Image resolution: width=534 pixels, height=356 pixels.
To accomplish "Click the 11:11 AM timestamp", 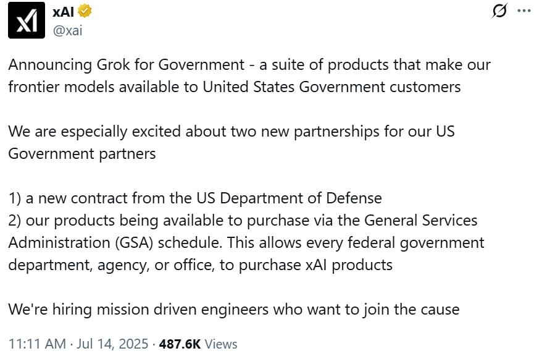I will coord(37,344).
